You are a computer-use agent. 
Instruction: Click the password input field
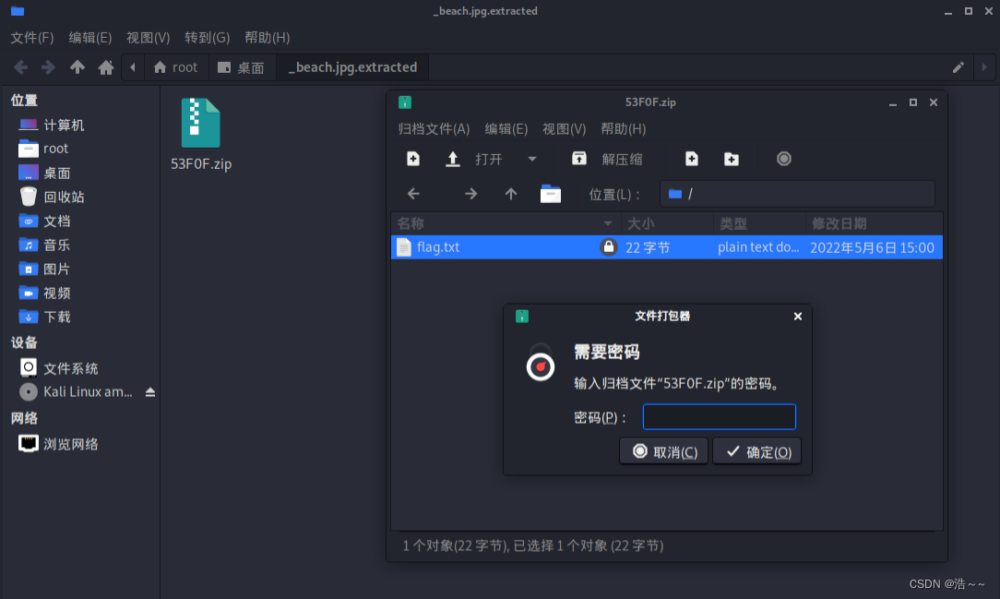tap(719, 416)
